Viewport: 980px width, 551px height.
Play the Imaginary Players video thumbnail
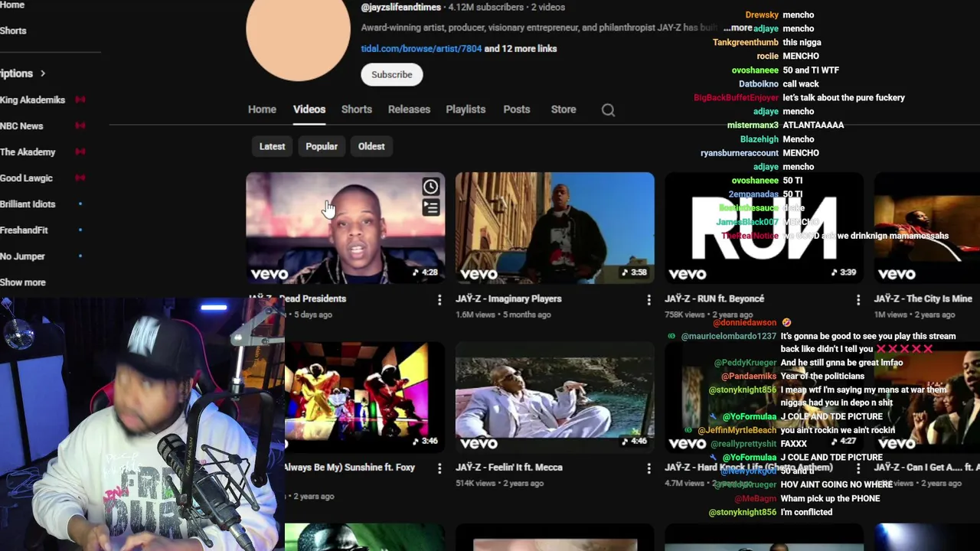coord(555,228)
